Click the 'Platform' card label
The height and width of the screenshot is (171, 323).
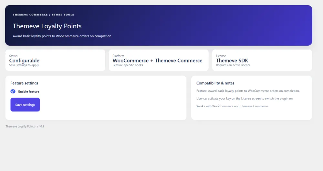pyautogui.click(x=119, y=56)
